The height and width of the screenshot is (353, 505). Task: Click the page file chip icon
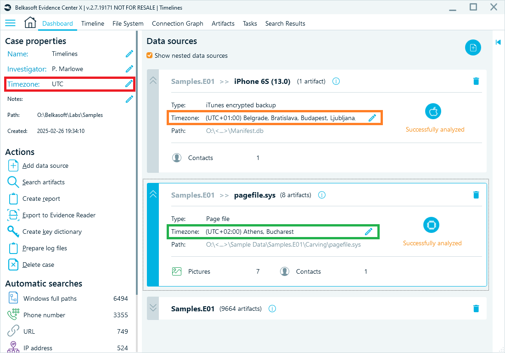coord(431,225)
